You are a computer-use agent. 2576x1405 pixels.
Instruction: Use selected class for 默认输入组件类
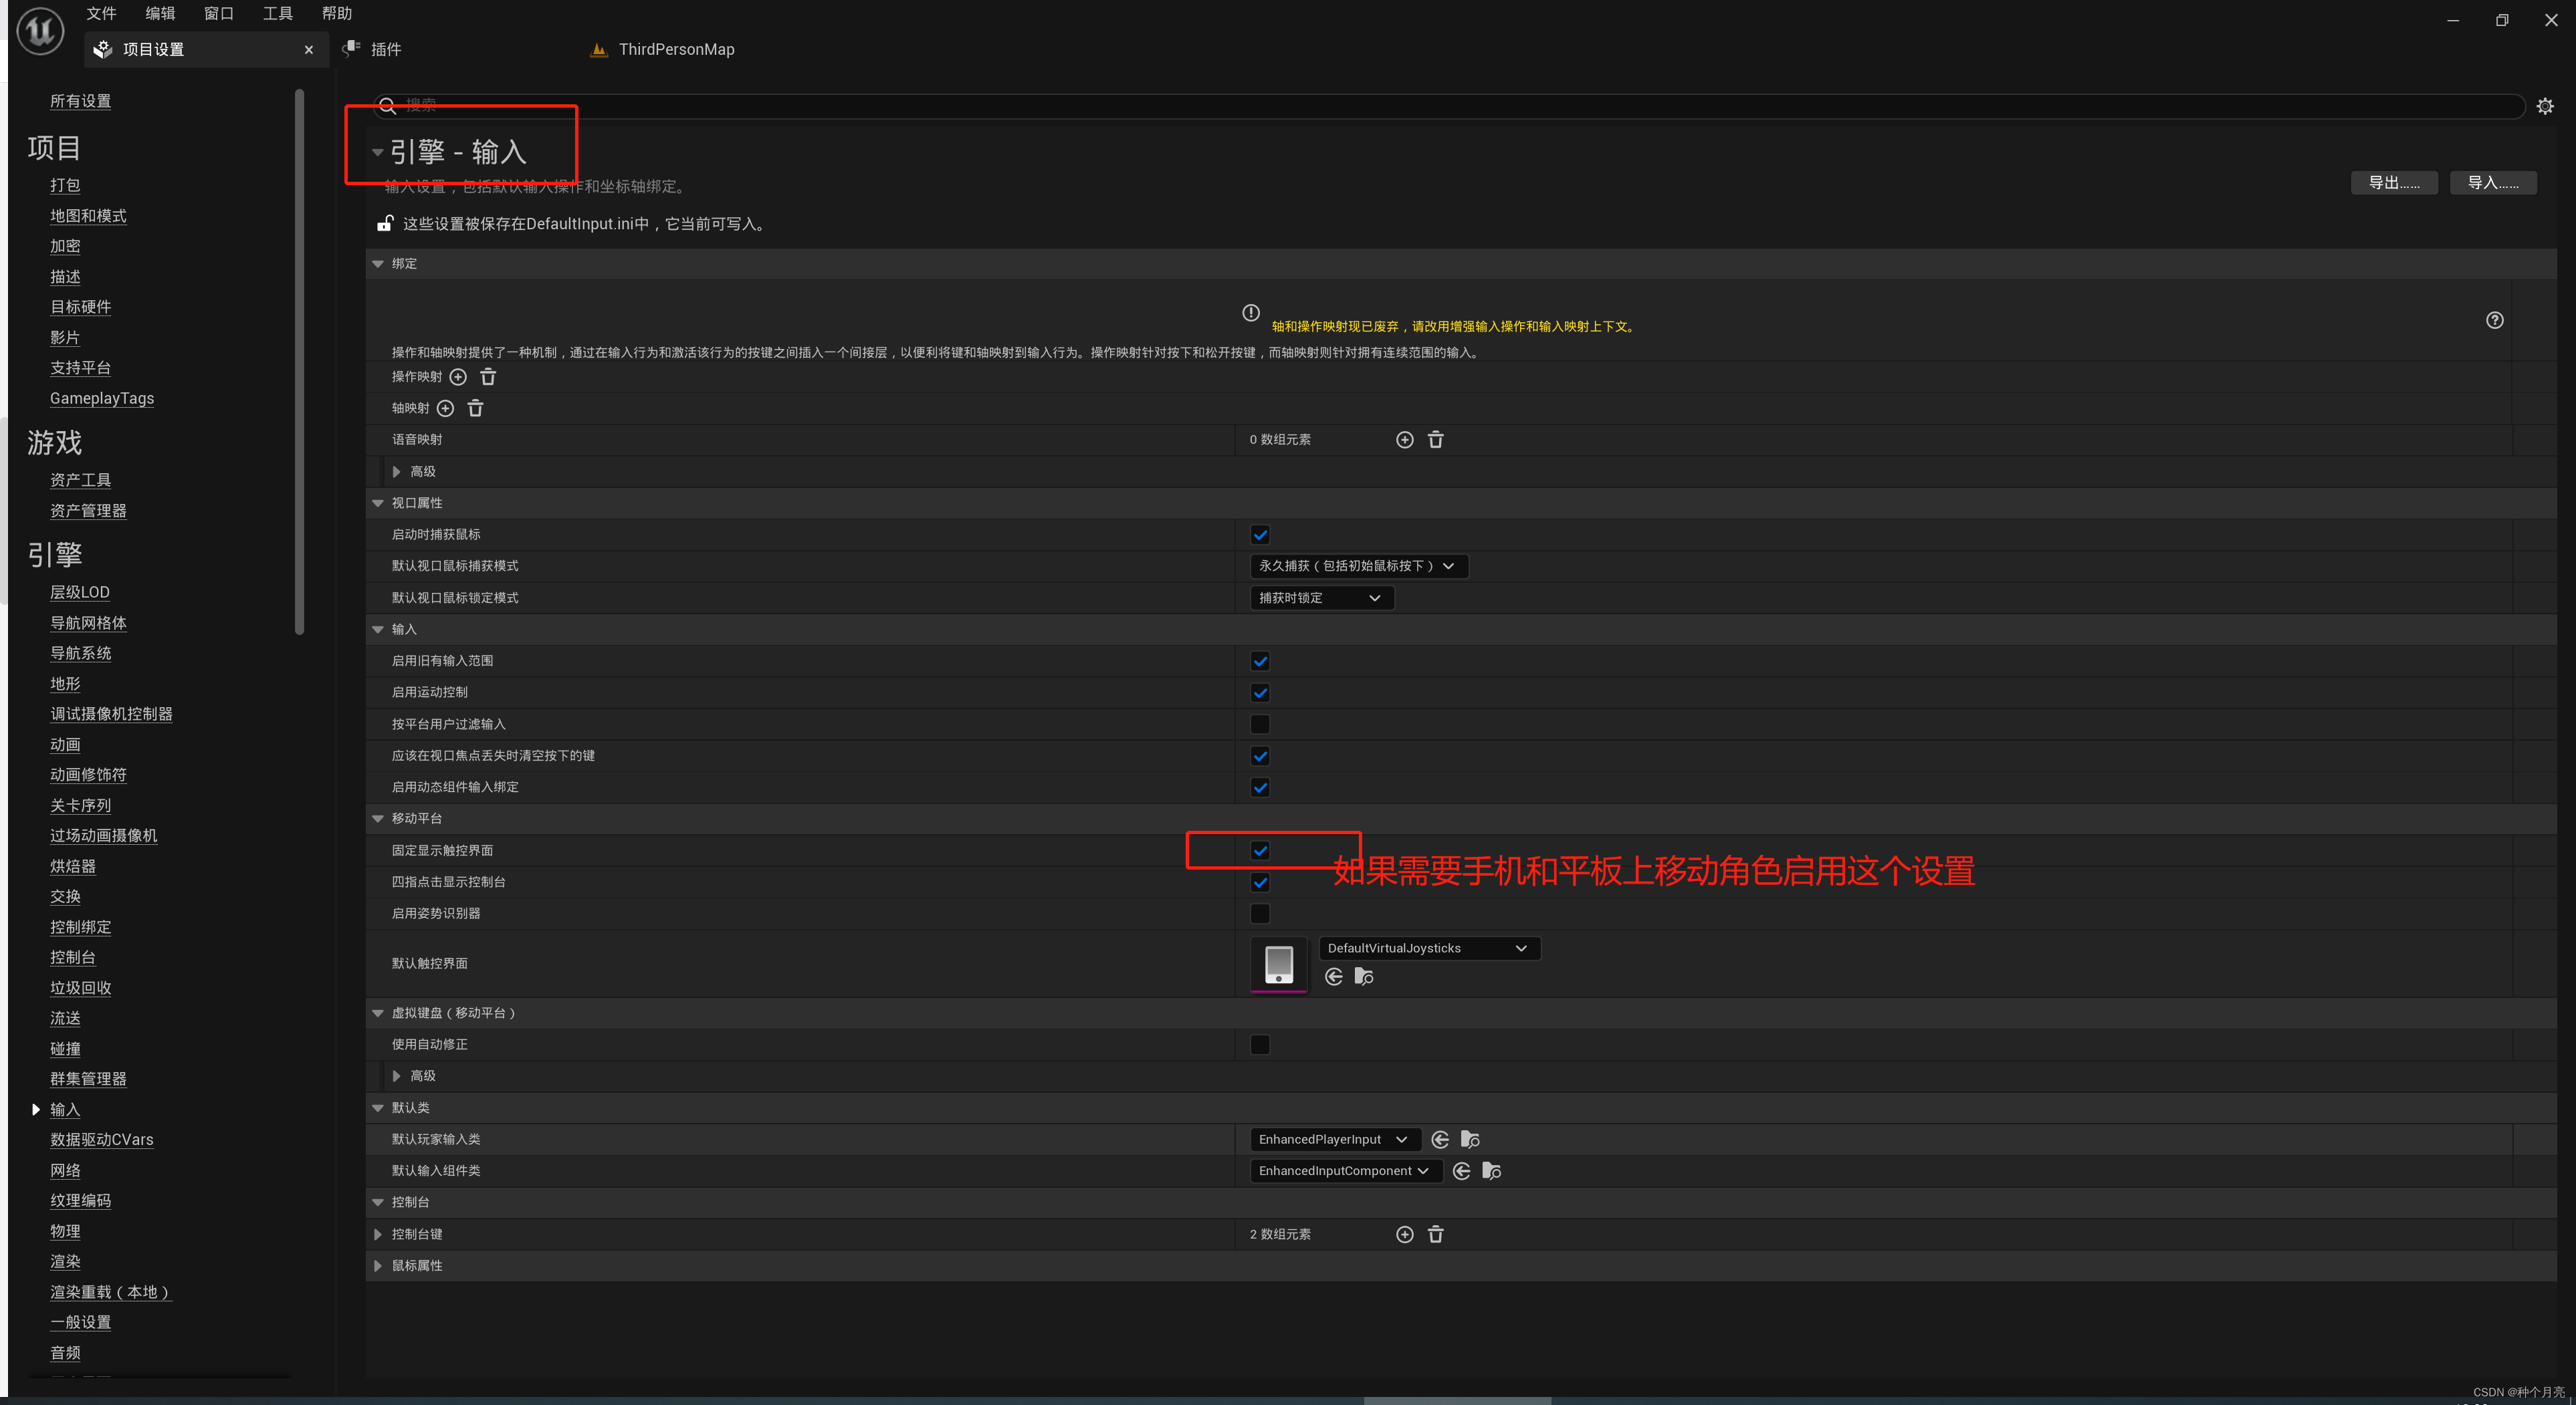(1462, 1171)
